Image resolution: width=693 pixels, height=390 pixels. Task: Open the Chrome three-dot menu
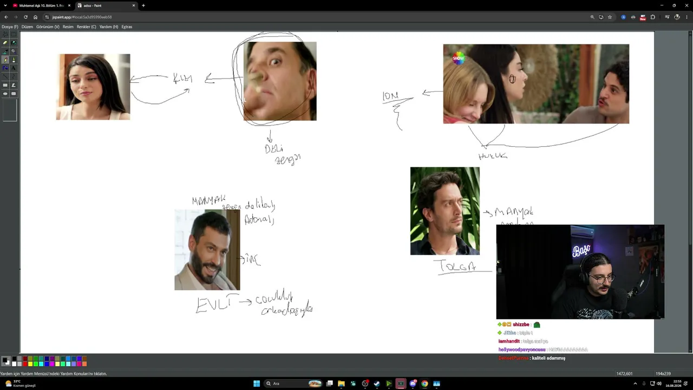687,17
